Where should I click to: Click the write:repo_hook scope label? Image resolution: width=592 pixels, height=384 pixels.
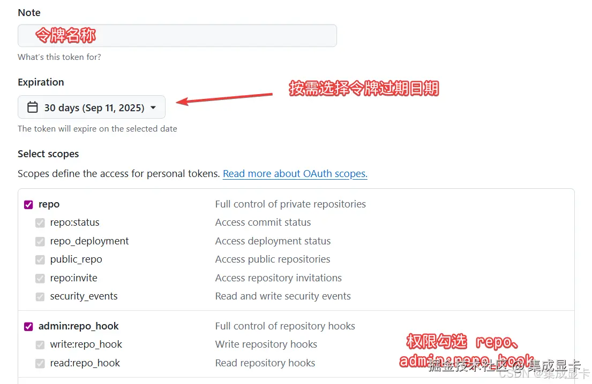point(86,344)
